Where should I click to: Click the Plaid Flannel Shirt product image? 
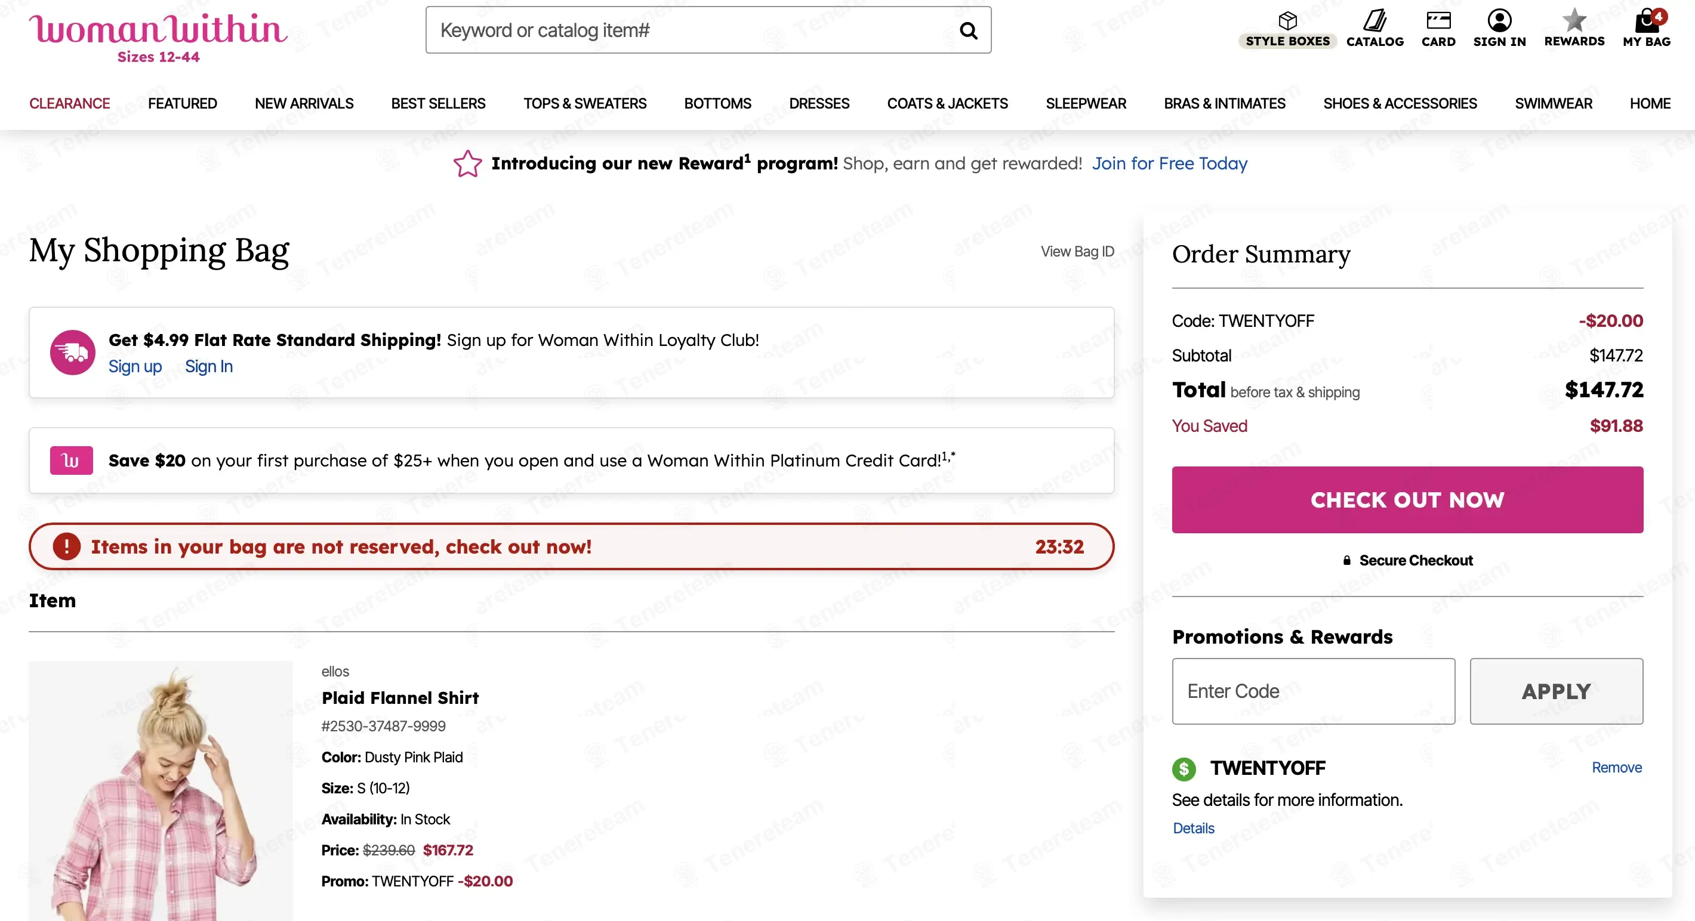click(x=161, y=791)
